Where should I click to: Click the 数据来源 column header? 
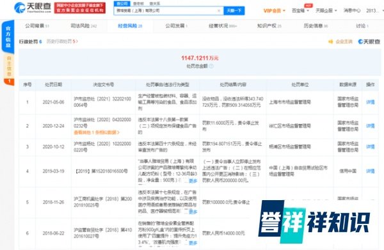coord(348,84)
